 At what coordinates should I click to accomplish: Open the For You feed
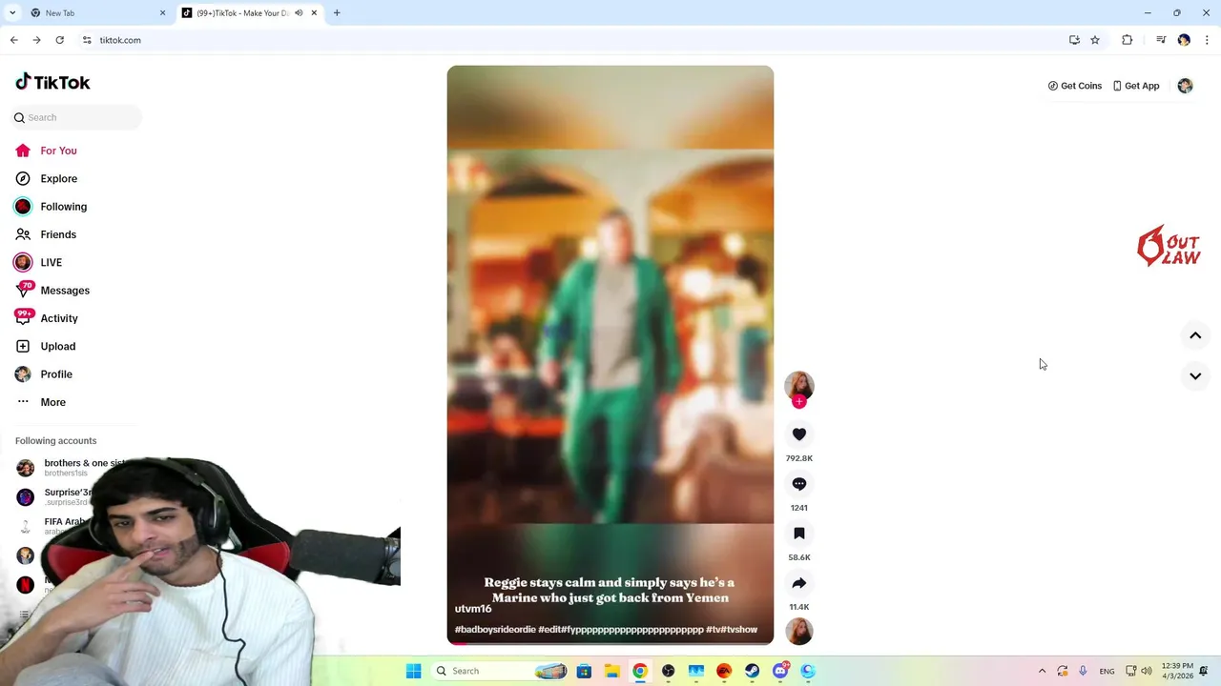[x=46, y=151]
